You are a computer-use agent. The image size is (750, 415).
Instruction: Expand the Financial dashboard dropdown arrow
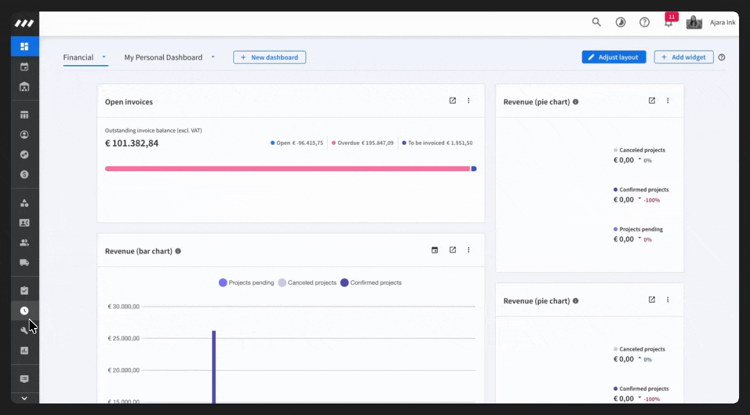[104, 57]
